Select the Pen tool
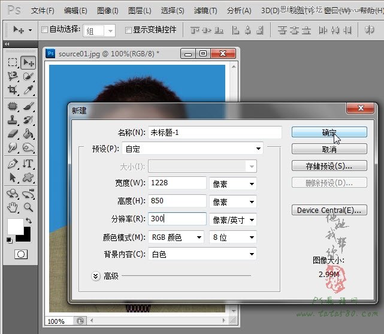384x334 pixels. 13,164
